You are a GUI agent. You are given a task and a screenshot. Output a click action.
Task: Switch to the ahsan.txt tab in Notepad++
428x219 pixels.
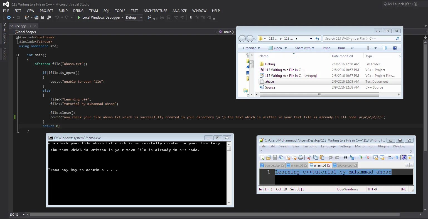pyautogui.click(x=297, y=165)
